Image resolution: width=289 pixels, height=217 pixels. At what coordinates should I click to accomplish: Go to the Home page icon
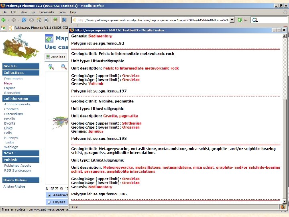tap(39, 20)
